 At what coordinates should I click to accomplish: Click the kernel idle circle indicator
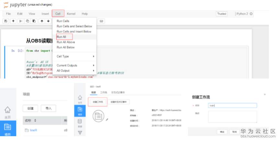coord(251,14)
